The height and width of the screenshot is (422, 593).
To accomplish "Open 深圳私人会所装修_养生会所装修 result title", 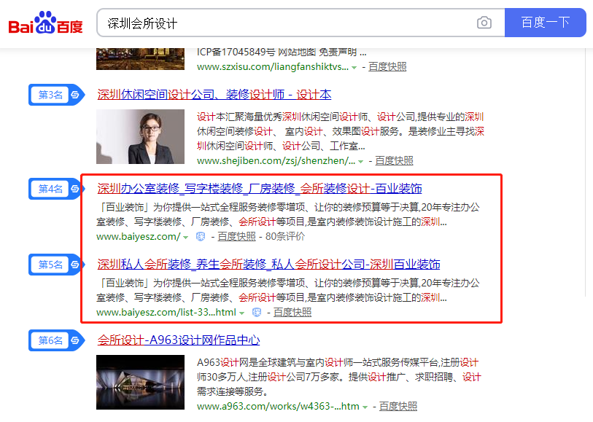I will coord(268,264).
